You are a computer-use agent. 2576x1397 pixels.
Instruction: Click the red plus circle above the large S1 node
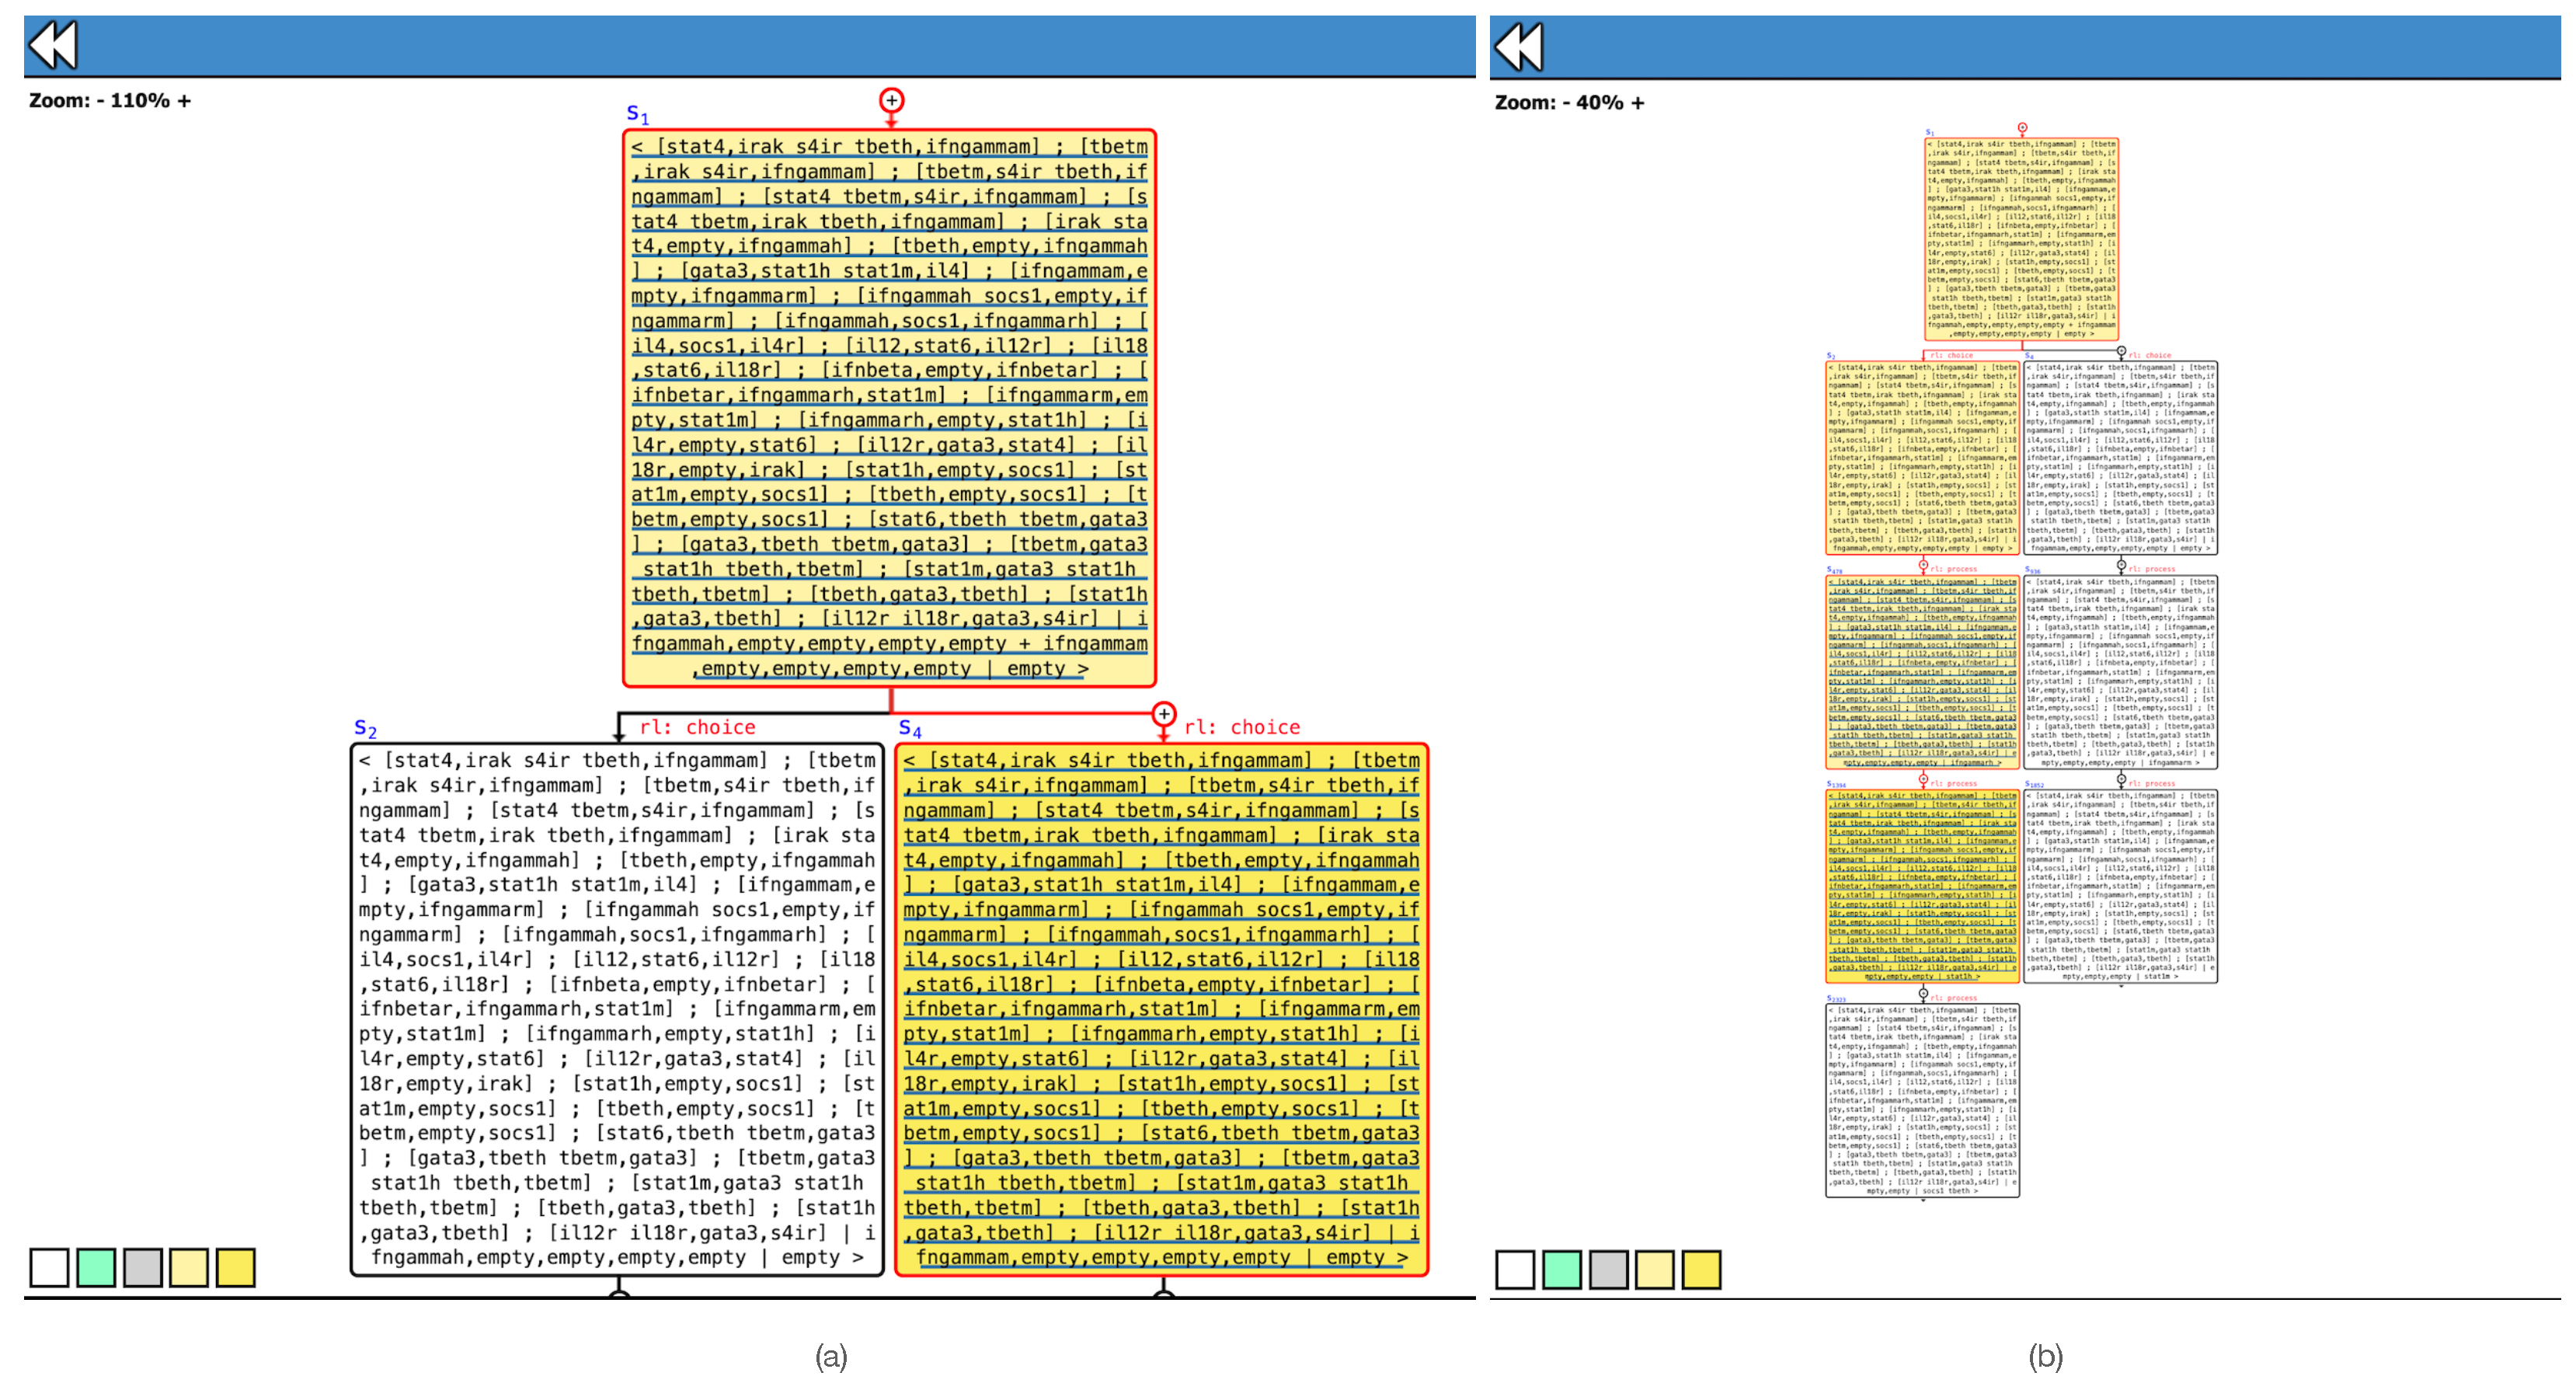point(891,100)
